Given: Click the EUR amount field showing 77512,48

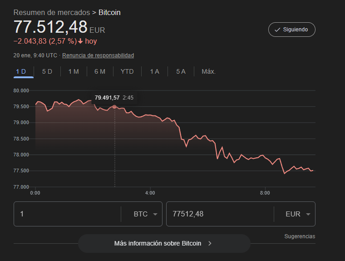Looking at the screenshot, I should (220, 214).
